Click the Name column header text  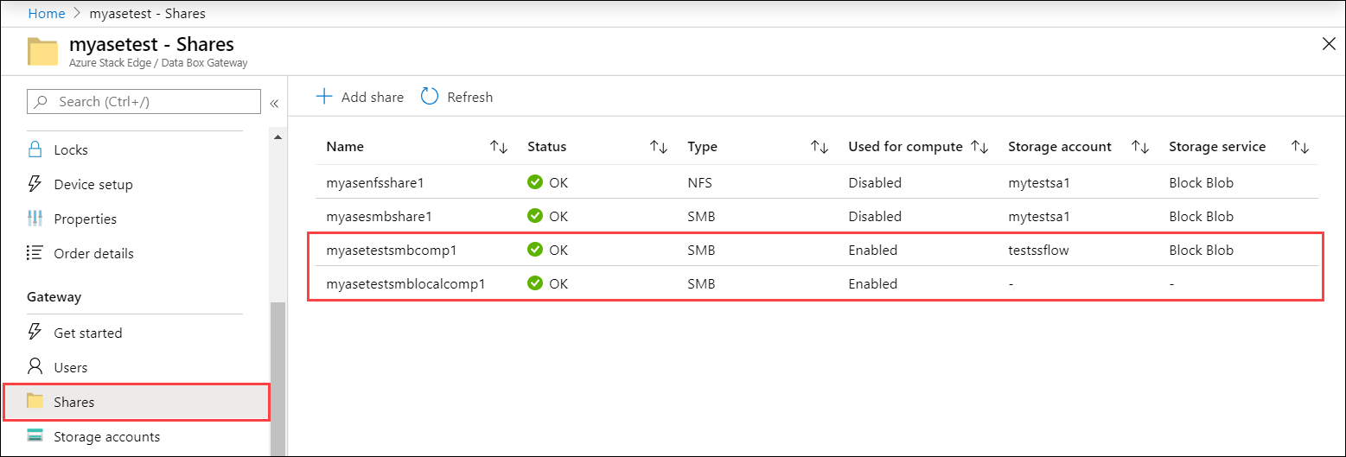pos(345,147)
